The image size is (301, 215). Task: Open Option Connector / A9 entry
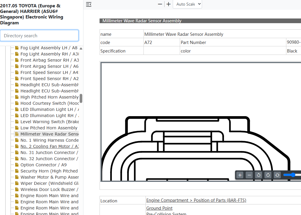click(44, 165)
